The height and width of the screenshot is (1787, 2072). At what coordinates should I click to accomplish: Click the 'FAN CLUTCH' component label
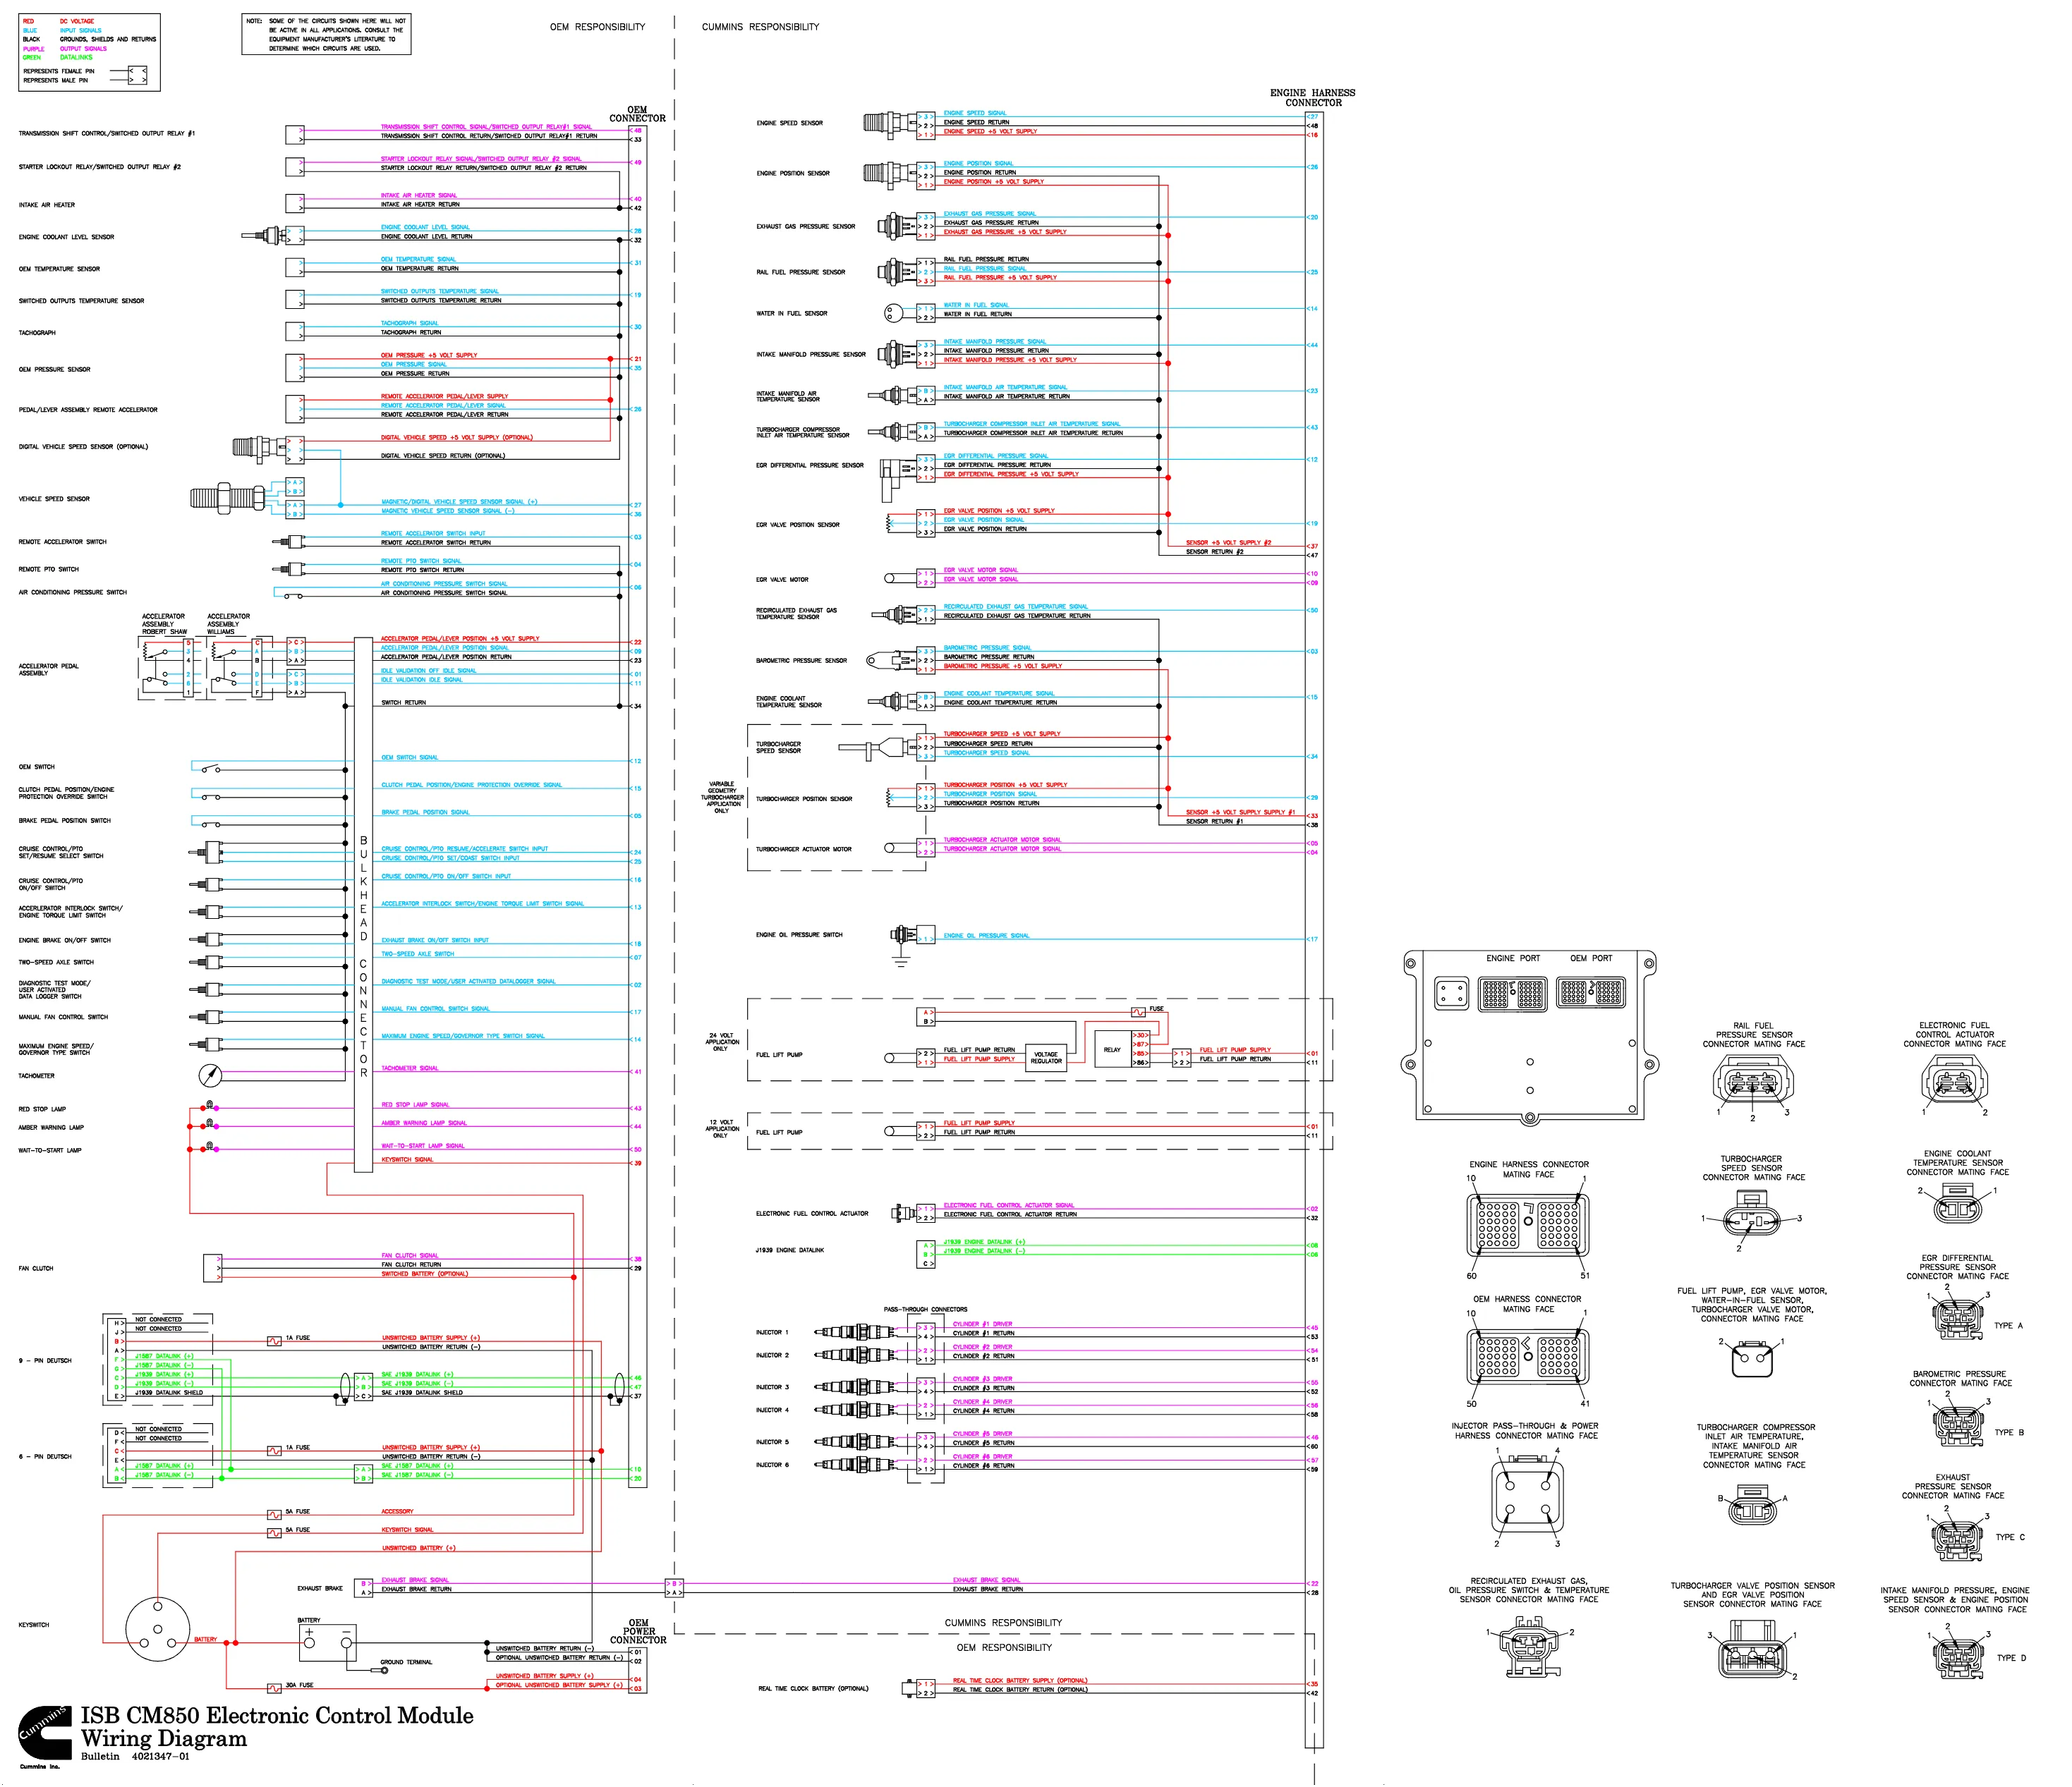click(x=36, y=1268)
